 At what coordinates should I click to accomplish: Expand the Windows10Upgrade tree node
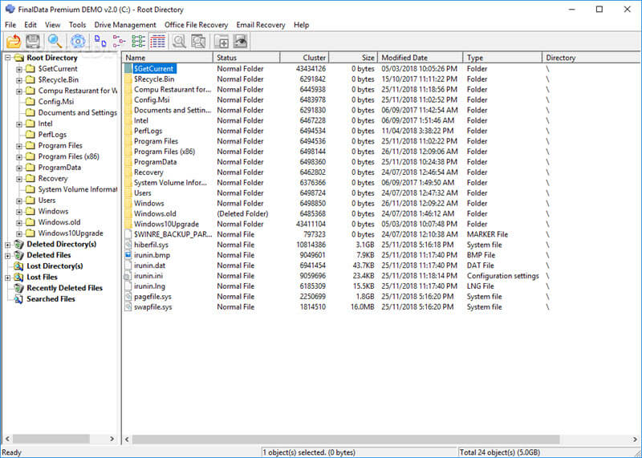click(18, 233)
